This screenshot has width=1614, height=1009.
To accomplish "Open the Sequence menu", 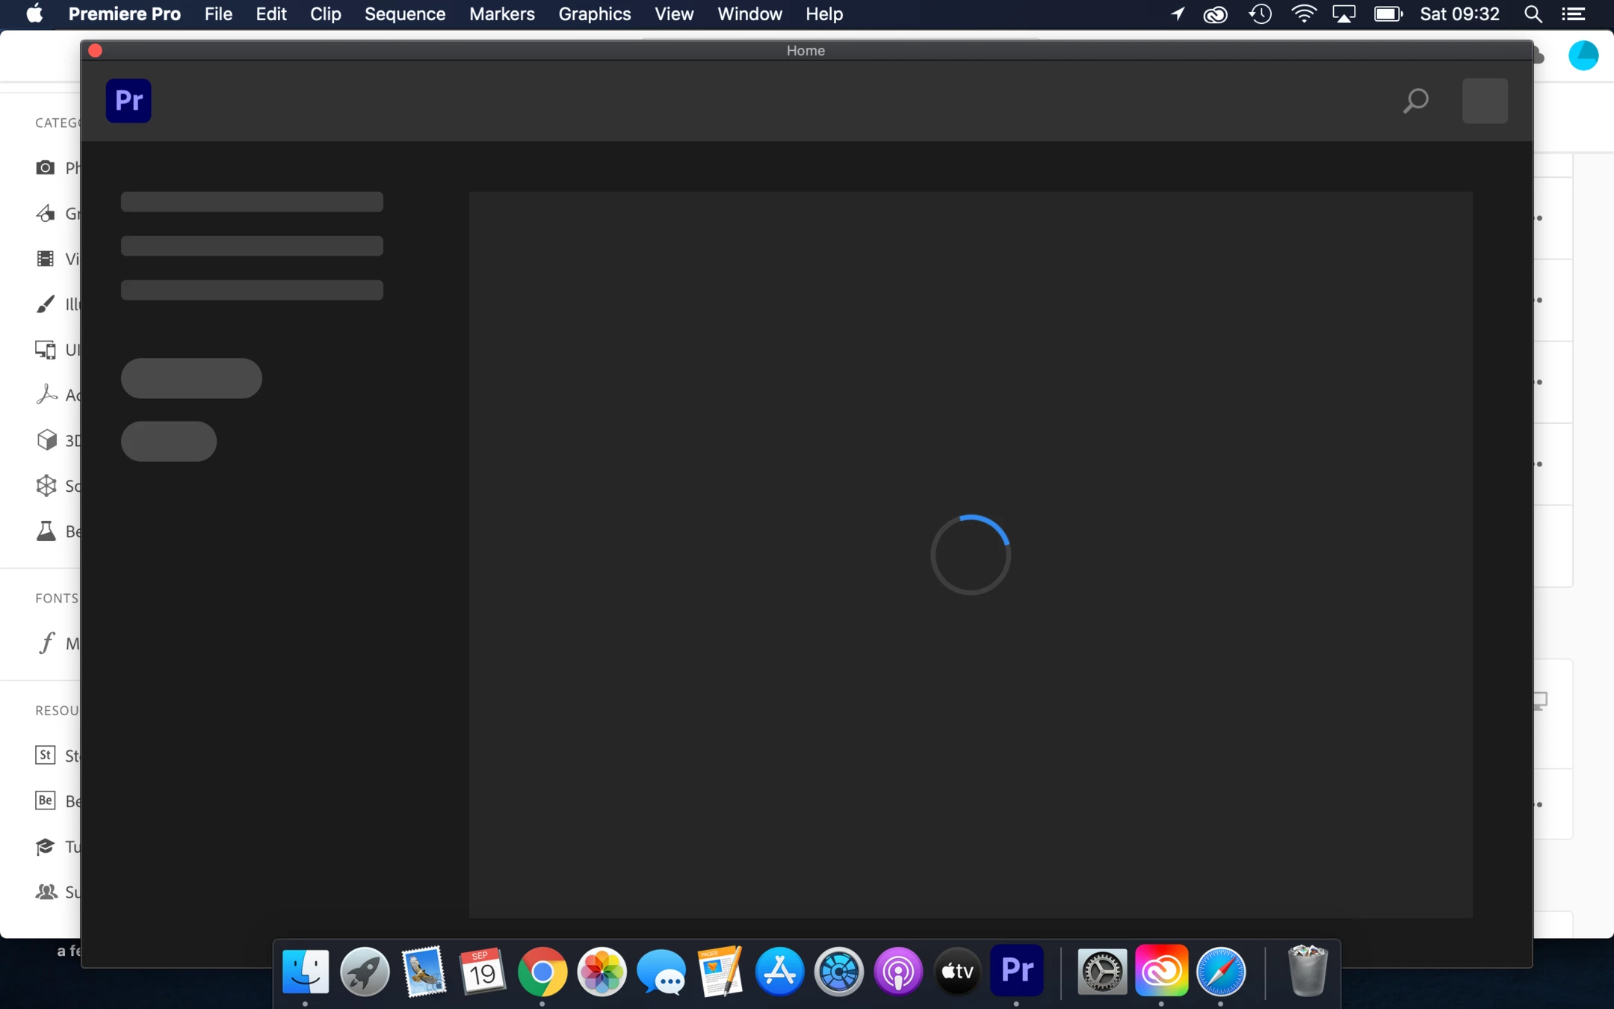I will 405,14.
